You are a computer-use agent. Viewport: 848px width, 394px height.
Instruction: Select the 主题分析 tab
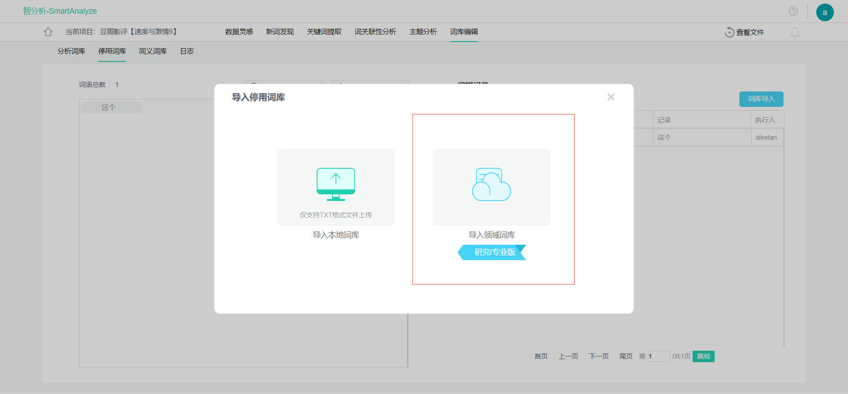point(423,32)
